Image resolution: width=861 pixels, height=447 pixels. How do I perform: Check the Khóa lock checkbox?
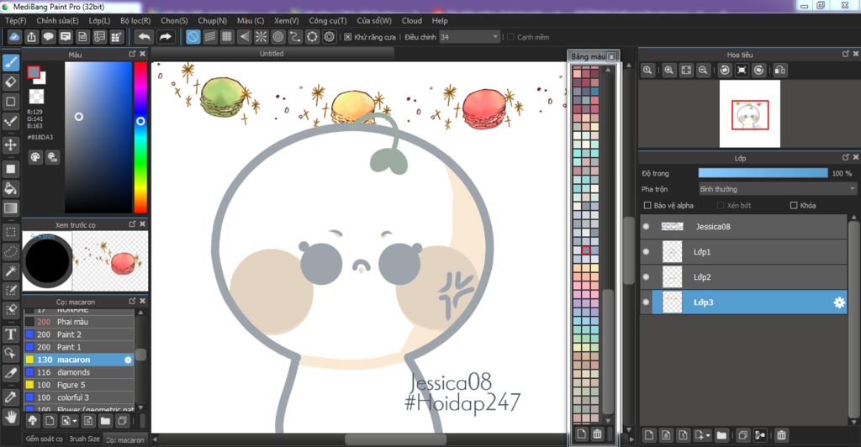pos(794,205)
